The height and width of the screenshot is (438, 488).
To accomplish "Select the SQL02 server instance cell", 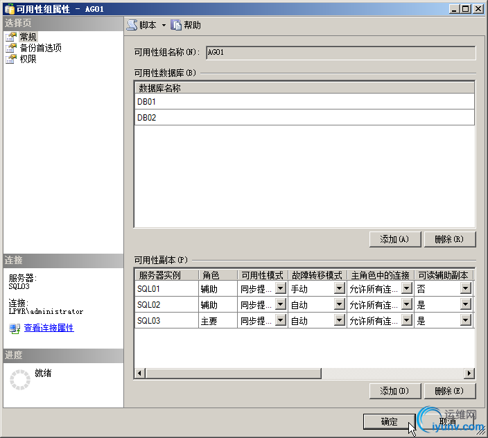I will pyautogui.click(x=167, y=304).
